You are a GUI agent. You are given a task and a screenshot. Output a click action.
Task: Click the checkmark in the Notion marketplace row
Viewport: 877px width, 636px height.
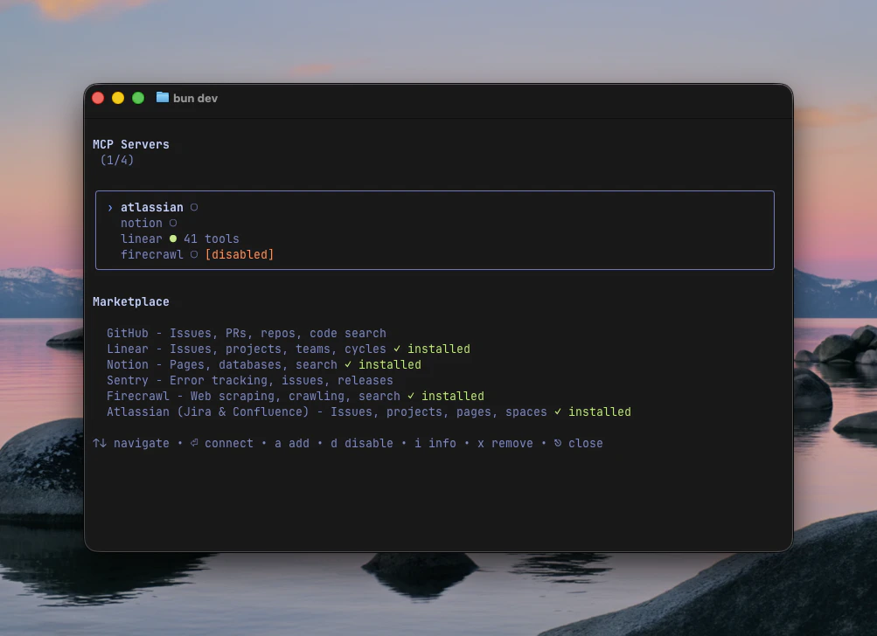click(348, 364)
